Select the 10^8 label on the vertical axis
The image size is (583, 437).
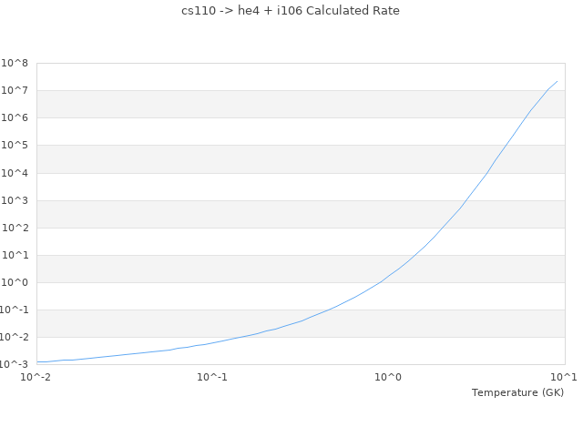[15, 64]
